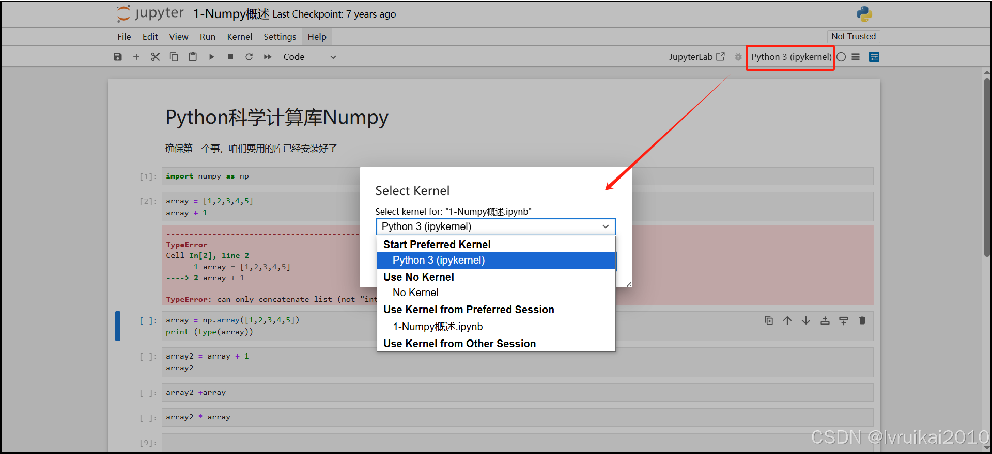Viewport: 992px width, 454px height.
Task: Open the cell type Code dropdown
Action: coord(309,57)
